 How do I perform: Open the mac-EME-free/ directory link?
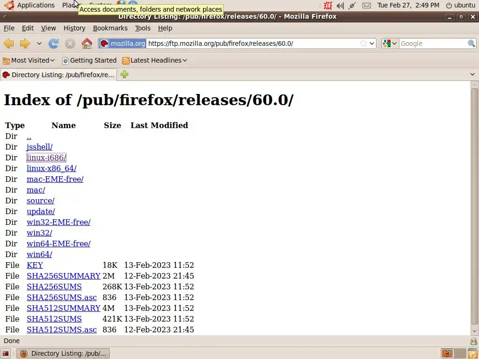point(55,179)
